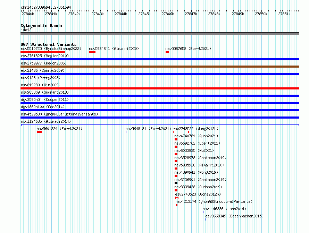Click the 27840k ruler tick label
Viewport: 309px width, 233px height.
(28, 14)
